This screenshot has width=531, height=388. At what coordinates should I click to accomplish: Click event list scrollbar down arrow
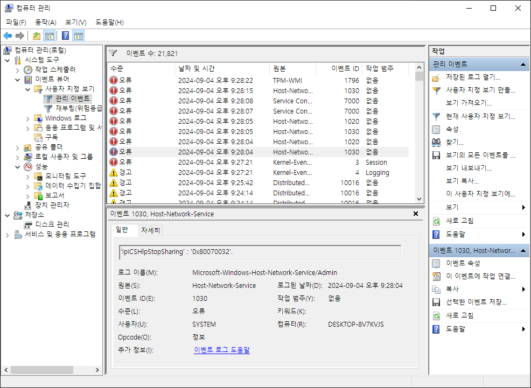[419, 199]
